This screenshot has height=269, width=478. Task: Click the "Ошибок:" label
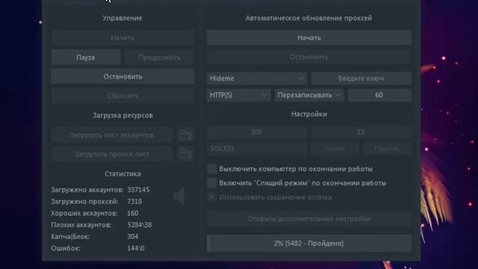(x=66, y=248)
